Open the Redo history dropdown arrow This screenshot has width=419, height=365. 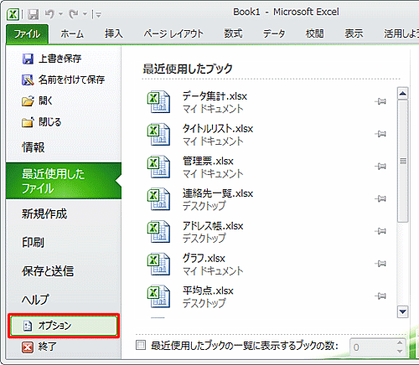coord(85,14)
